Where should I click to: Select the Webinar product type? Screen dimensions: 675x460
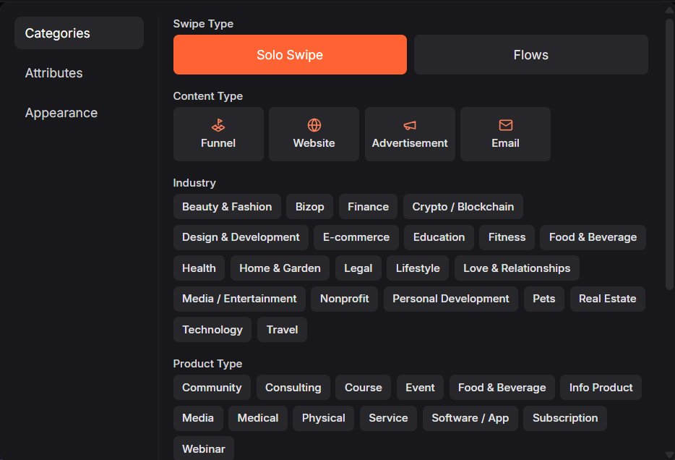(x=204, y=449)
